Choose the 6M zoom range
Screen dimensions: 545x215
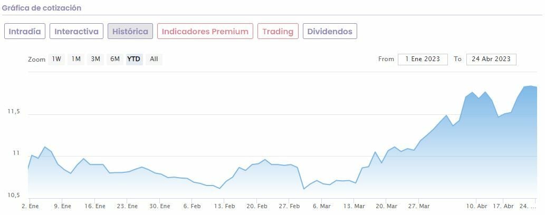point(115,59)
